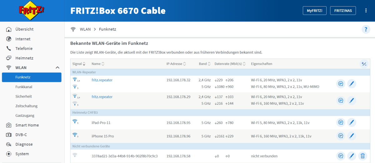
Task: Open details for device 192.168.178.58
Action: click(341, 156)
